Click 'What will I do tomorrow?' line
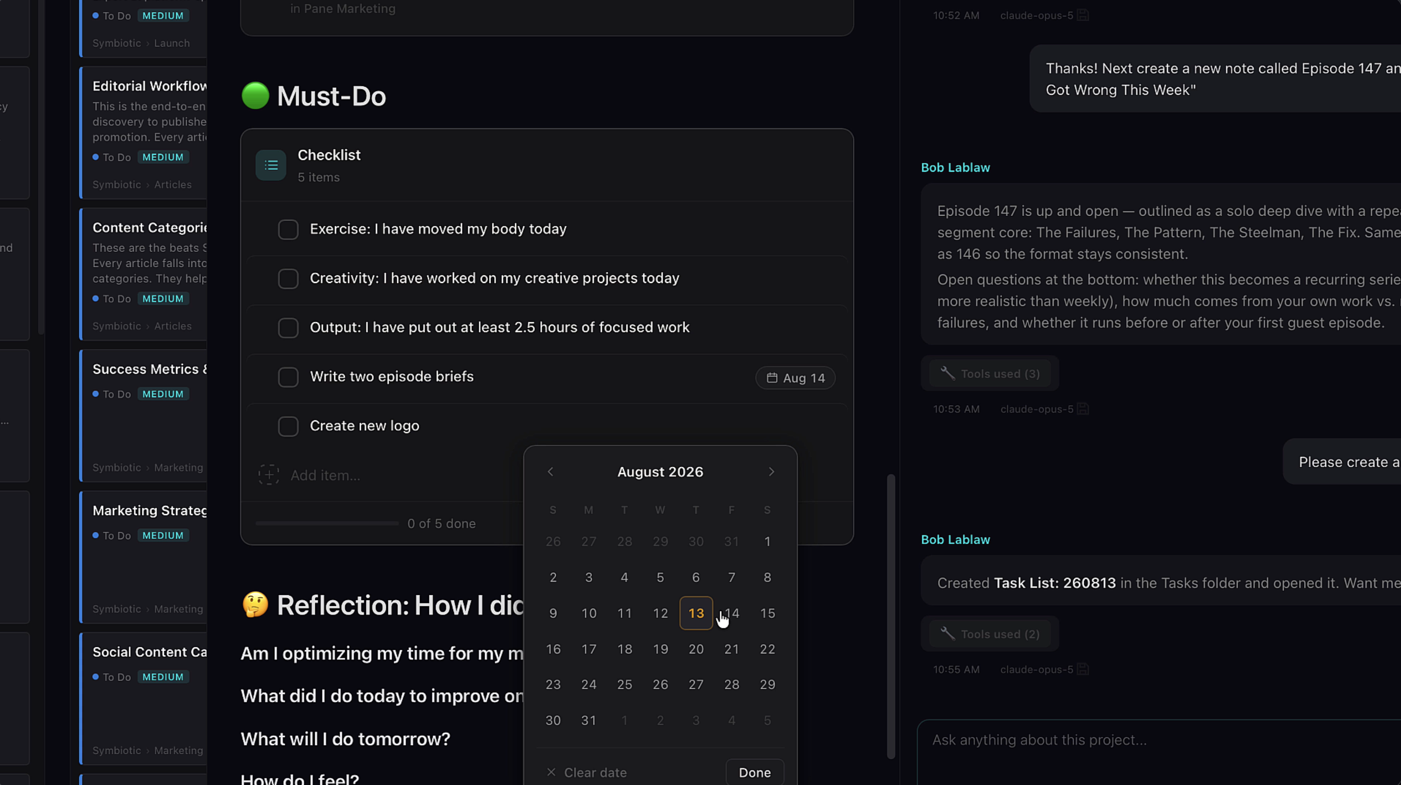 pos(345,739)
